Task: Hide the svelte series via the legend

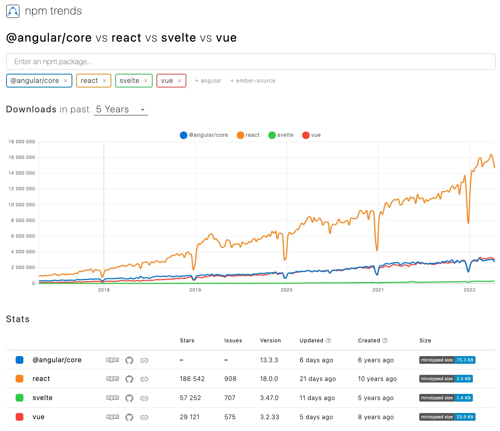Action: point(280,135)
